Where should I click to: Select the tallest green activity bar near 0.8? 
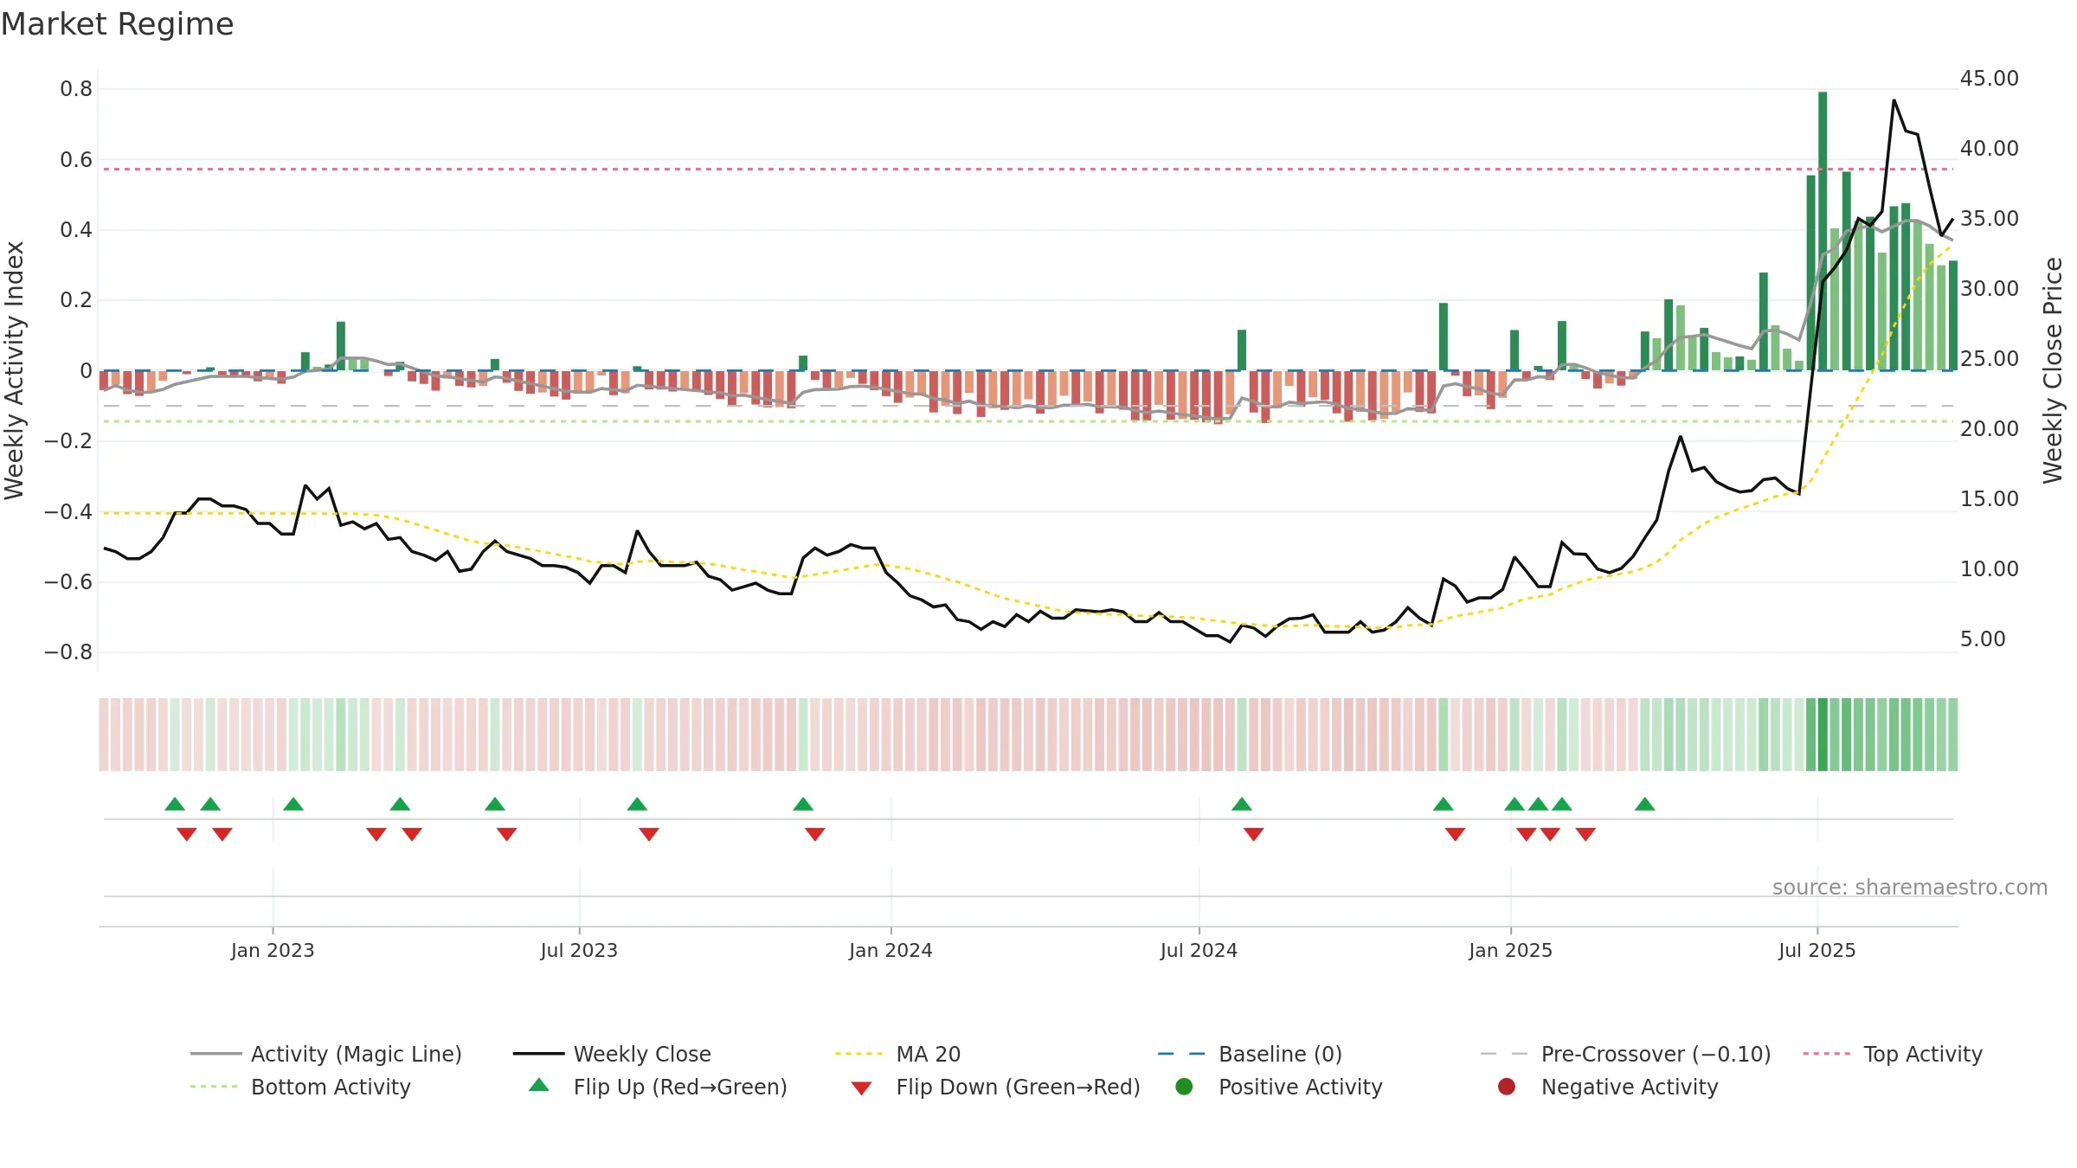pyautogui.click(x=1823, y=231)
